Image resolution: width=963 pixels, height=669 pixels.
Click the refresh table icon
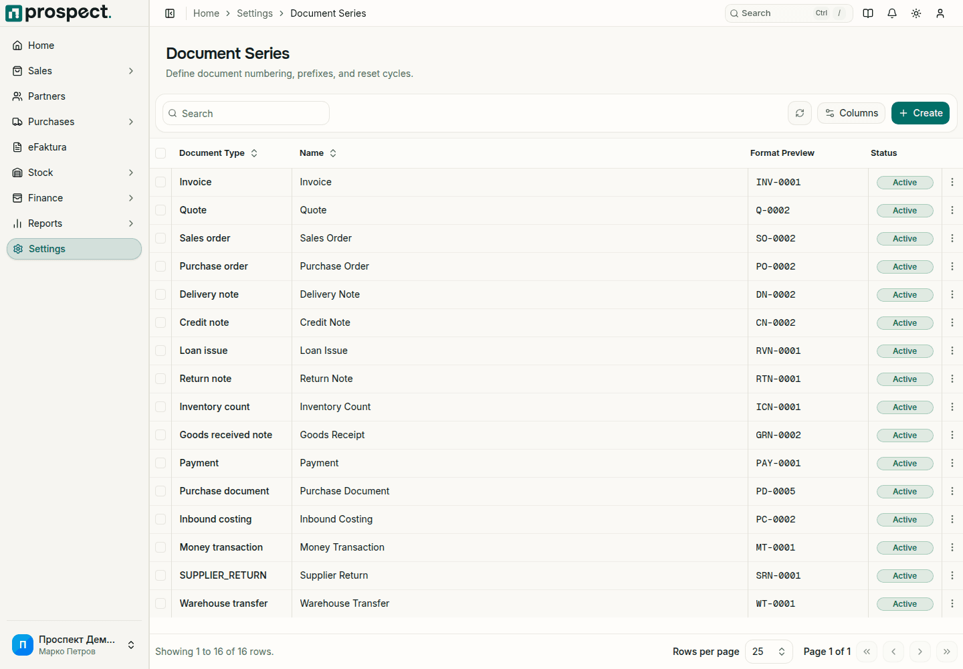coord(800,113)
